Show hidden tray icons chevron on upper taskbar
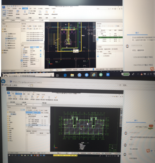This screenshot has width=155, height=163. pyautogui.click(x=138, y=74)
